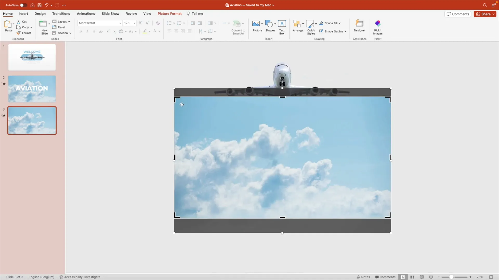Image resolution: width=499 pixels, height=280 pixels.
Task: Click the Align Left icon
Action: click(x=169, y=31)
